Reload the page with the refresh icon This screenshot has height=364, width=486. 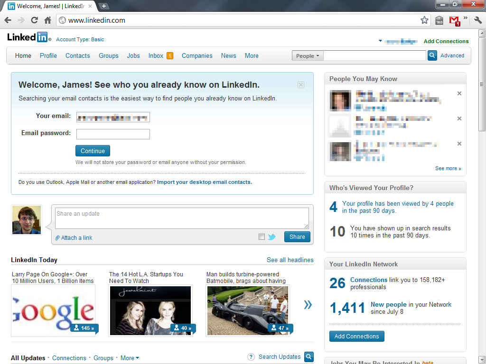34,20
